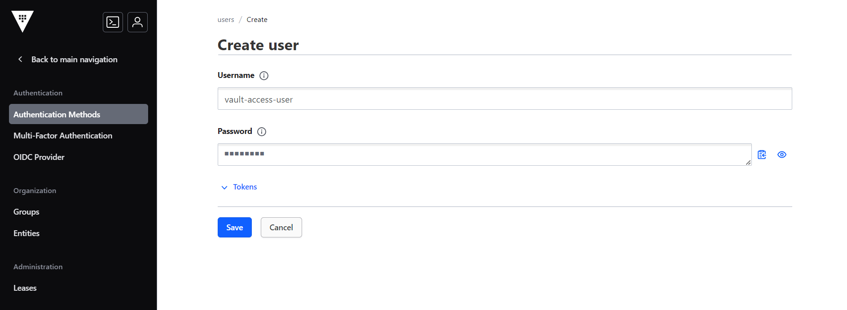Viewport: 847px width, 310px height.
Task: Click the vault-access-user username field
Action: tap(505, 99)
